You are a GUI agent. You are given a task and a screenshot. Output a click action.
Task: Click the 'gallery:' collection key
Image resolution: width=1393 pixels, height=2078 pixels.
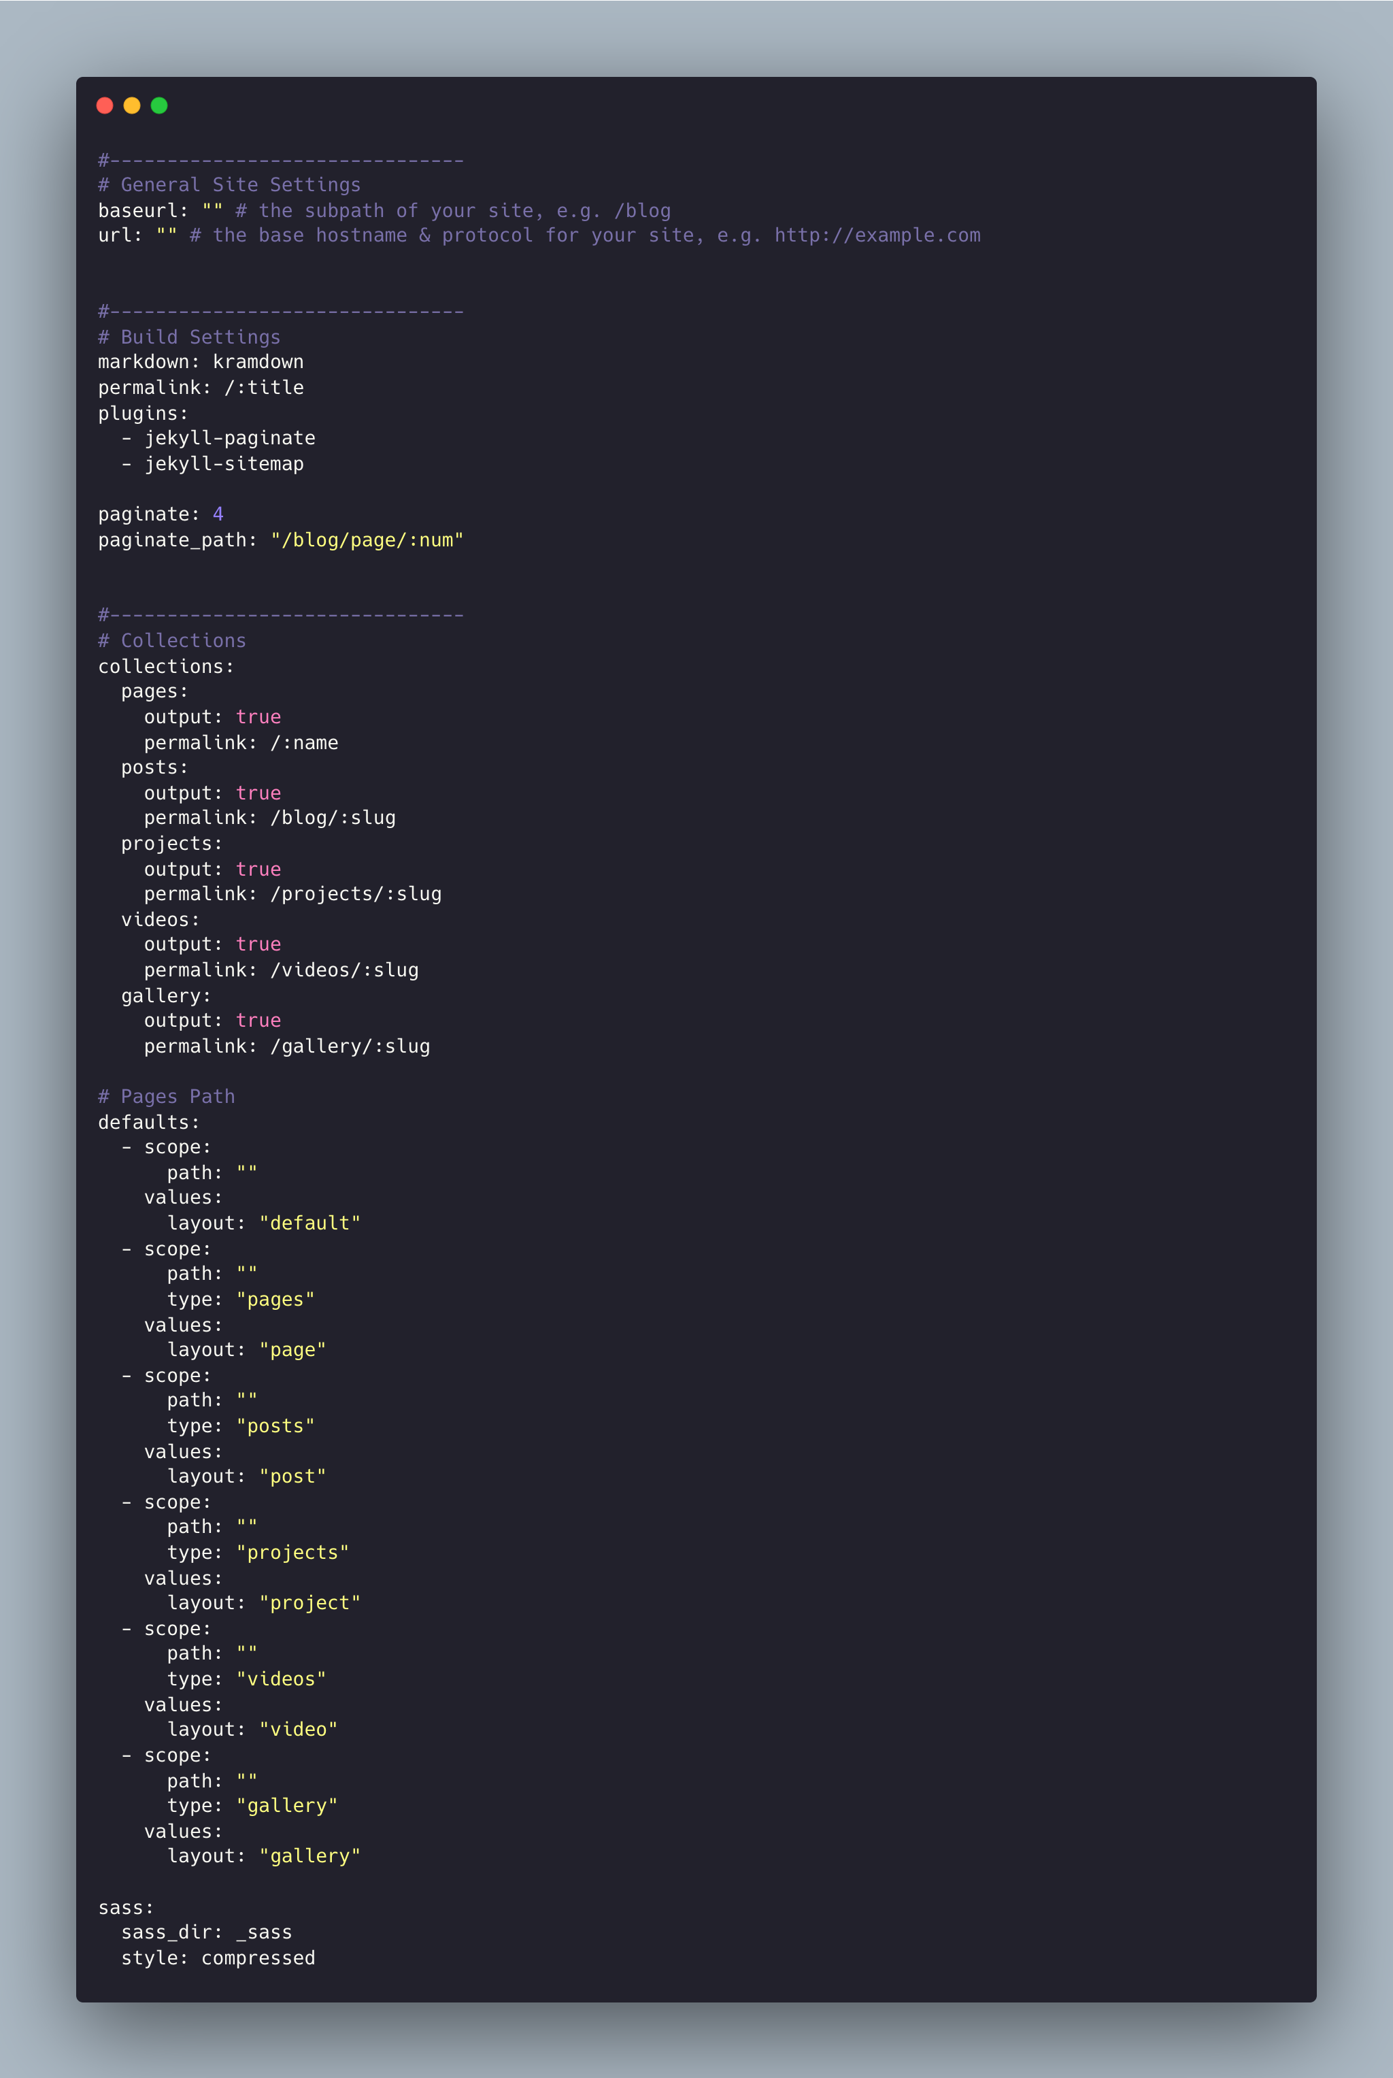(x=166, y=996)
